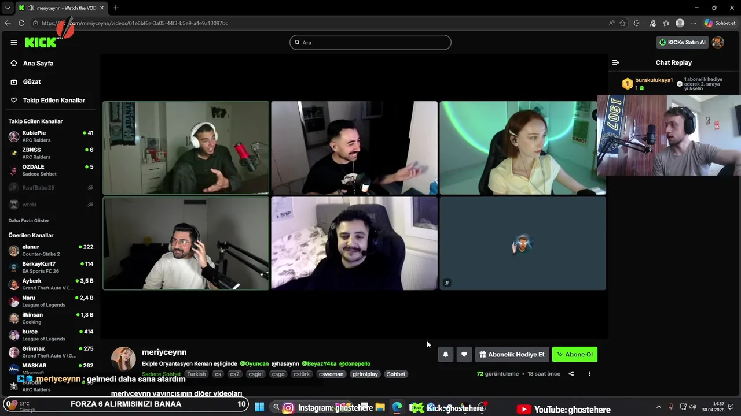Click the green Abone Ol button
This screenshot has height=416, width=741.
pos(575,354)
